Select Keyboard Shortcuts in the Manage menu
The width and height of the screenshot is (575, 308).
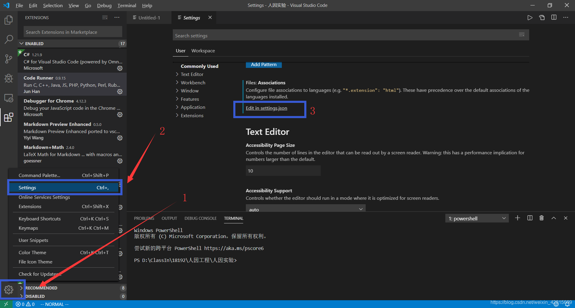(x=64, y=219)
